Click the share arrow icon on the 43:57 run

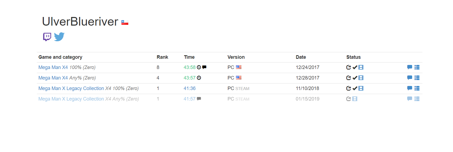(349, 78)
